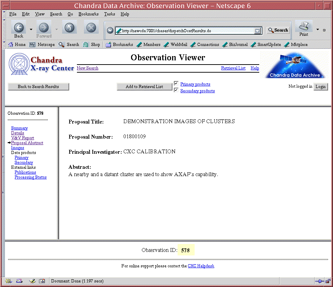
Task: Click the Back to Search Results button
Action: coord(38,87)
